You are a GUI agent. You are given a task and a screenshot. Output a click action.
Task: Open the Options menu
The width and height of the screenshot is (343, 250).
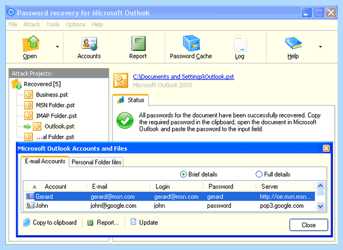75,25
